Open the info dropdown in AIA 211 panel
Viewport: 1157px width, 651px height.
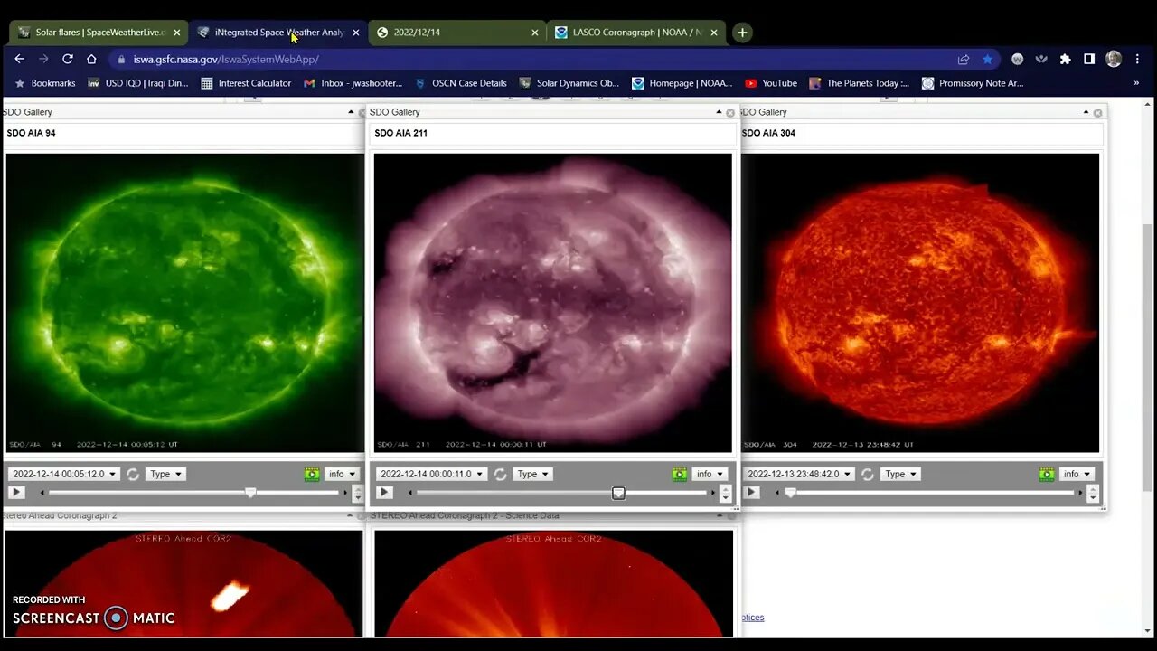(x=709, y=474)
